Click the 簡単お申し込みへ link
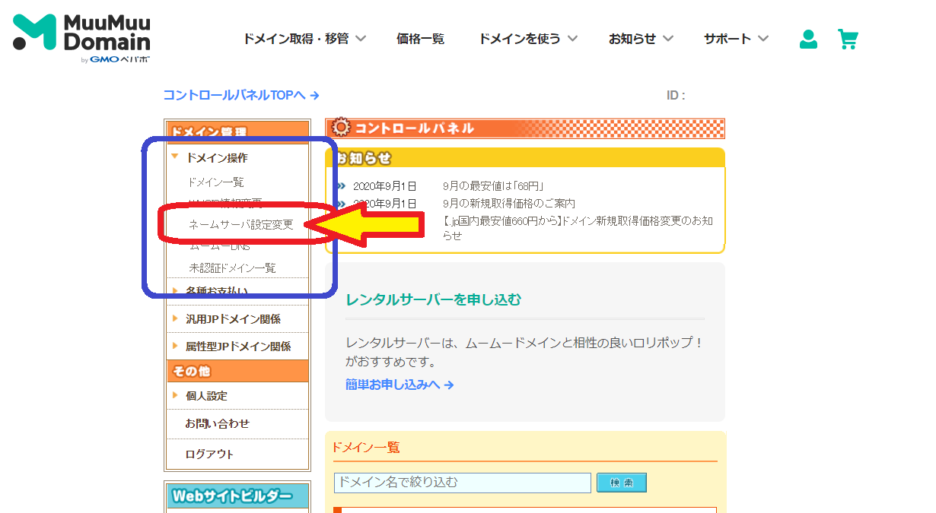Viewport: 936px width, 513px height. 400,385
